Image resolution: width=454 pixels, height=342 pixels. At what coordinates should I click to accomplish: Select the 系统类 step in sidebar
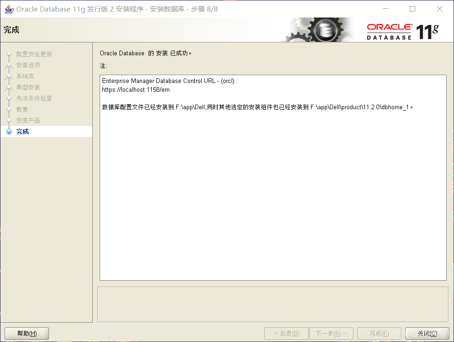point(25,76)
